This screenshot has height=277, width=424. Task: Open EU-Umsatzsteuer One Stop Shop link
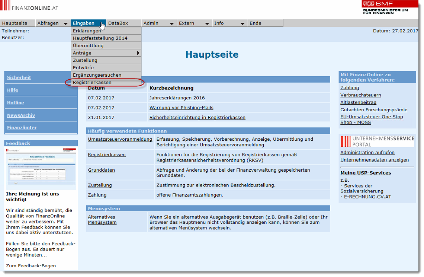[x=371, y=120]
